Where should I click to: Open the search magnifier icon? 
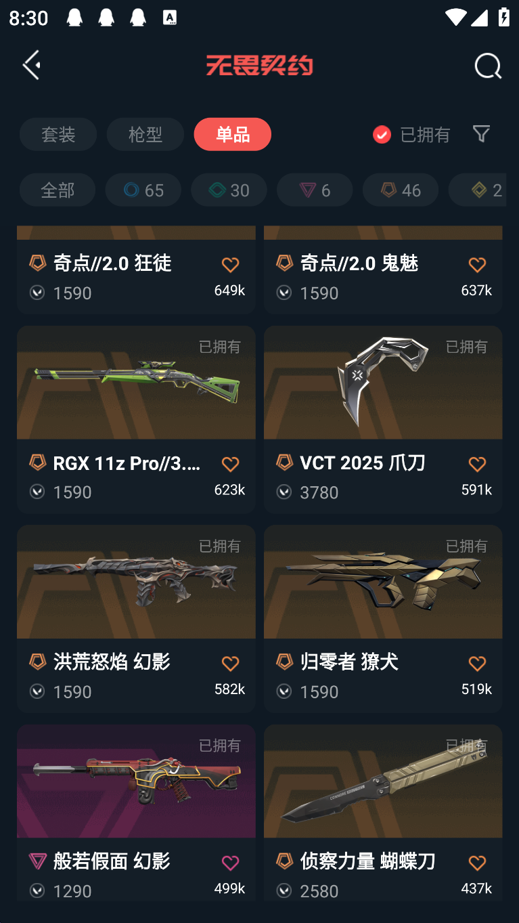tap(488, 66)
